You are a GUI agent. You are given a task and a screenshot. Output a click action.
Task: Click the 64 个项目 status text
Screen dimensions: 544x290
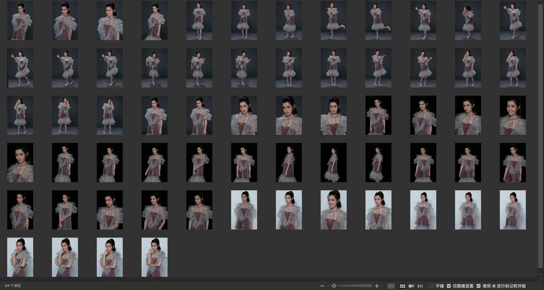(13, 286)
